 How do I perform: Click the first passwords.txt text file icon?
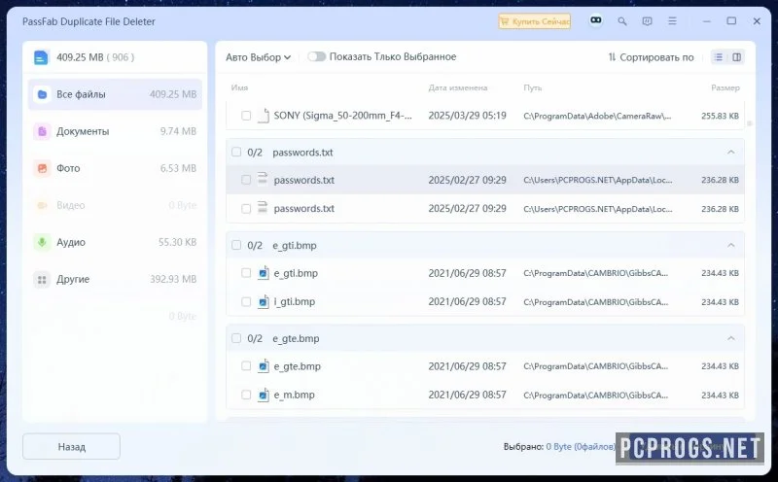(263, 179)
